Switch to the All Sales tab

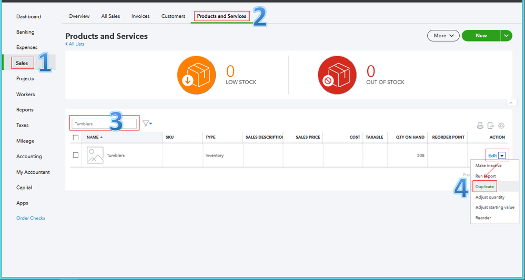coord(110,16)
